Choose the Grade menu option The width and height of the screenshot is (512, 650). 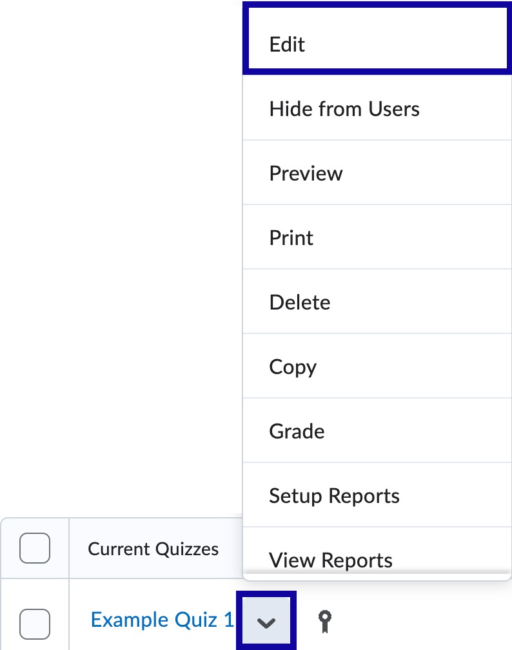pyautogui.click(x=377, y=431)
